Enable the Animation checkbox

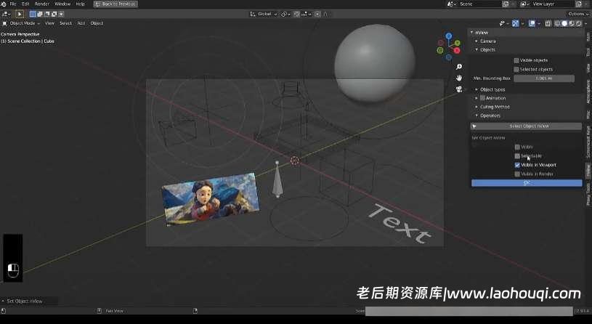482,98
